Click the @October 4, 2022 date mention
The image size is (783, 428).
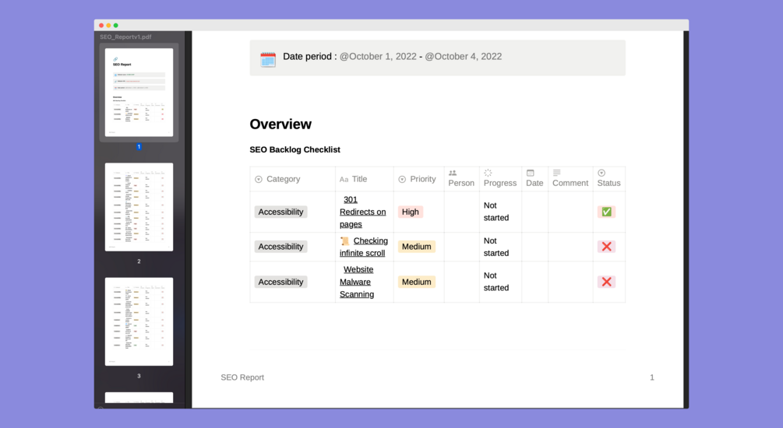[464, 56]
